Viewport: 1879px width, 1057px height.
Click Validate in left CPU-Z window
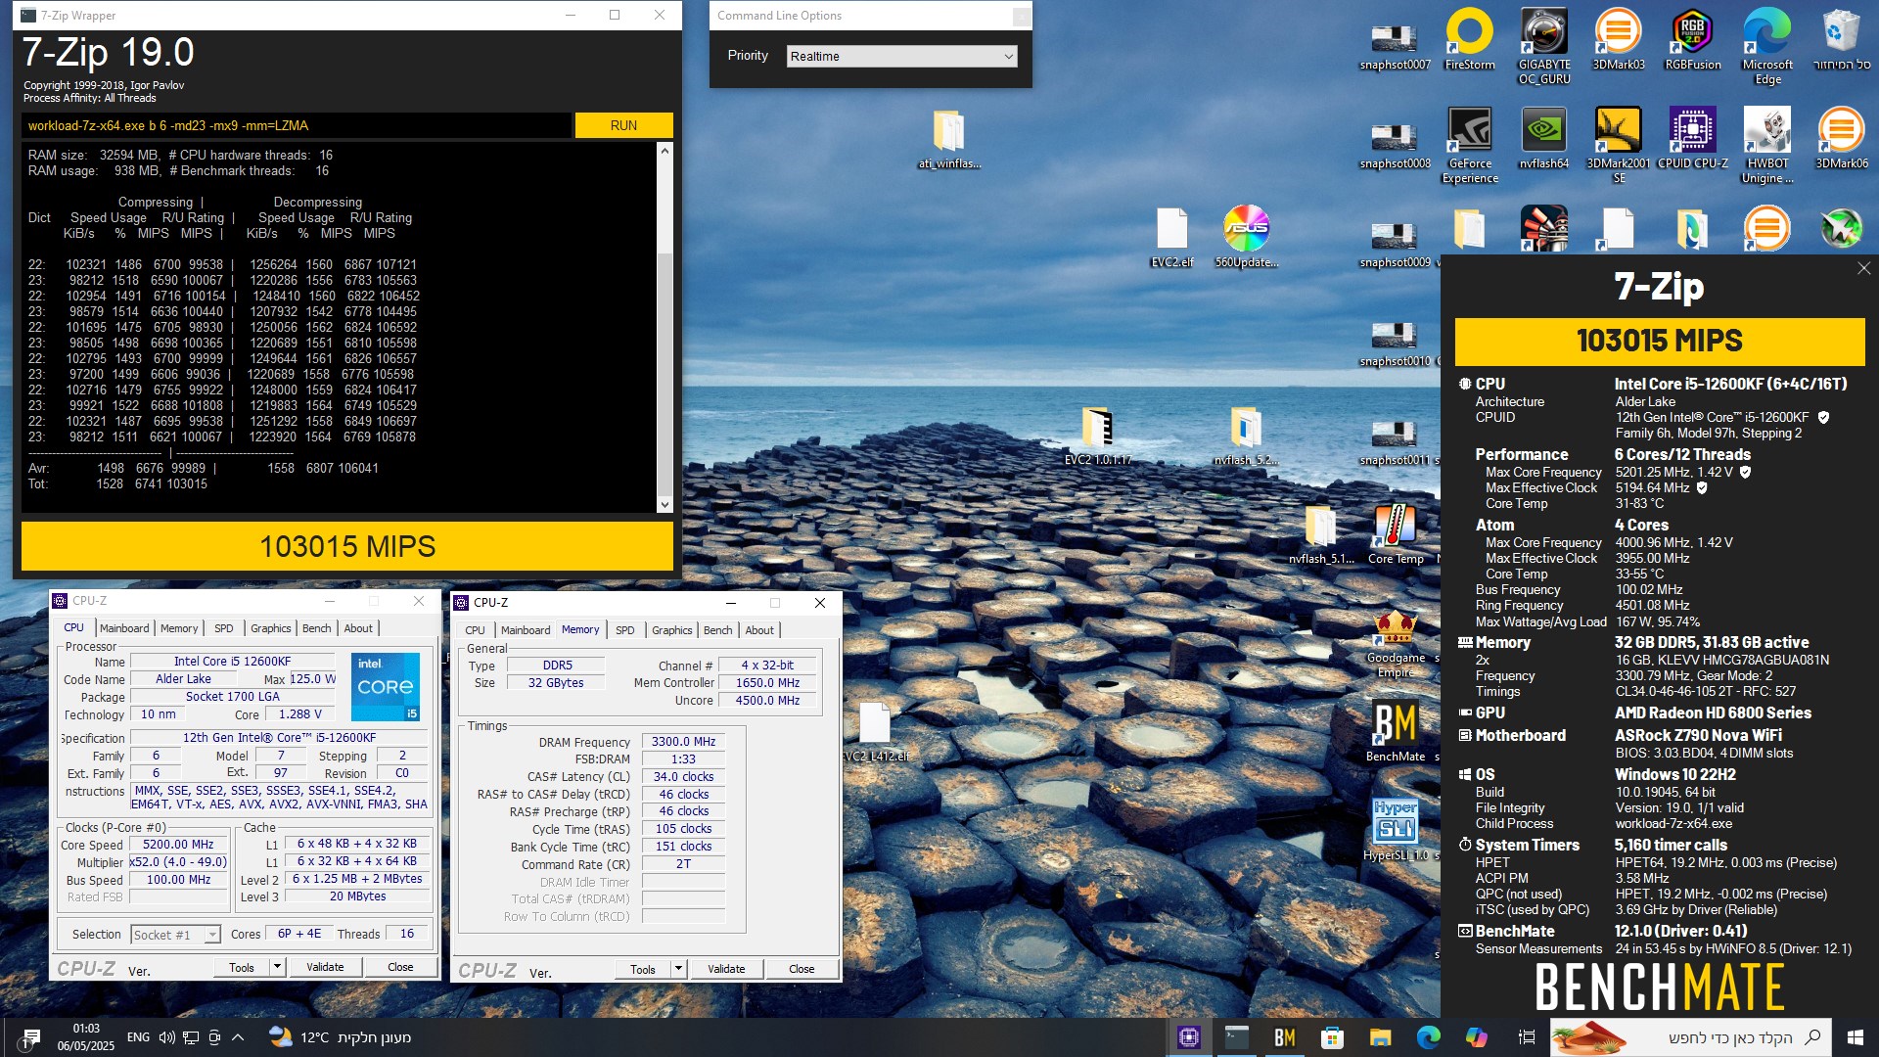click(325, 967)
